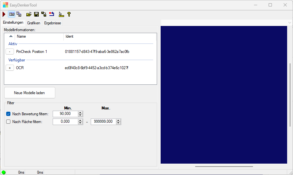Click the highlighted side-by-side windows toolbar icon
This screenshot has height=175, width=293.
click(12, 14)
